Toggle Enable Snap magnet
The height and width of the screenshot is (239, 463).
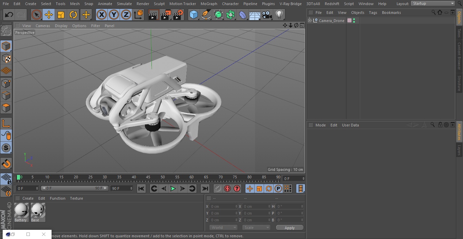tap(6, 164)
